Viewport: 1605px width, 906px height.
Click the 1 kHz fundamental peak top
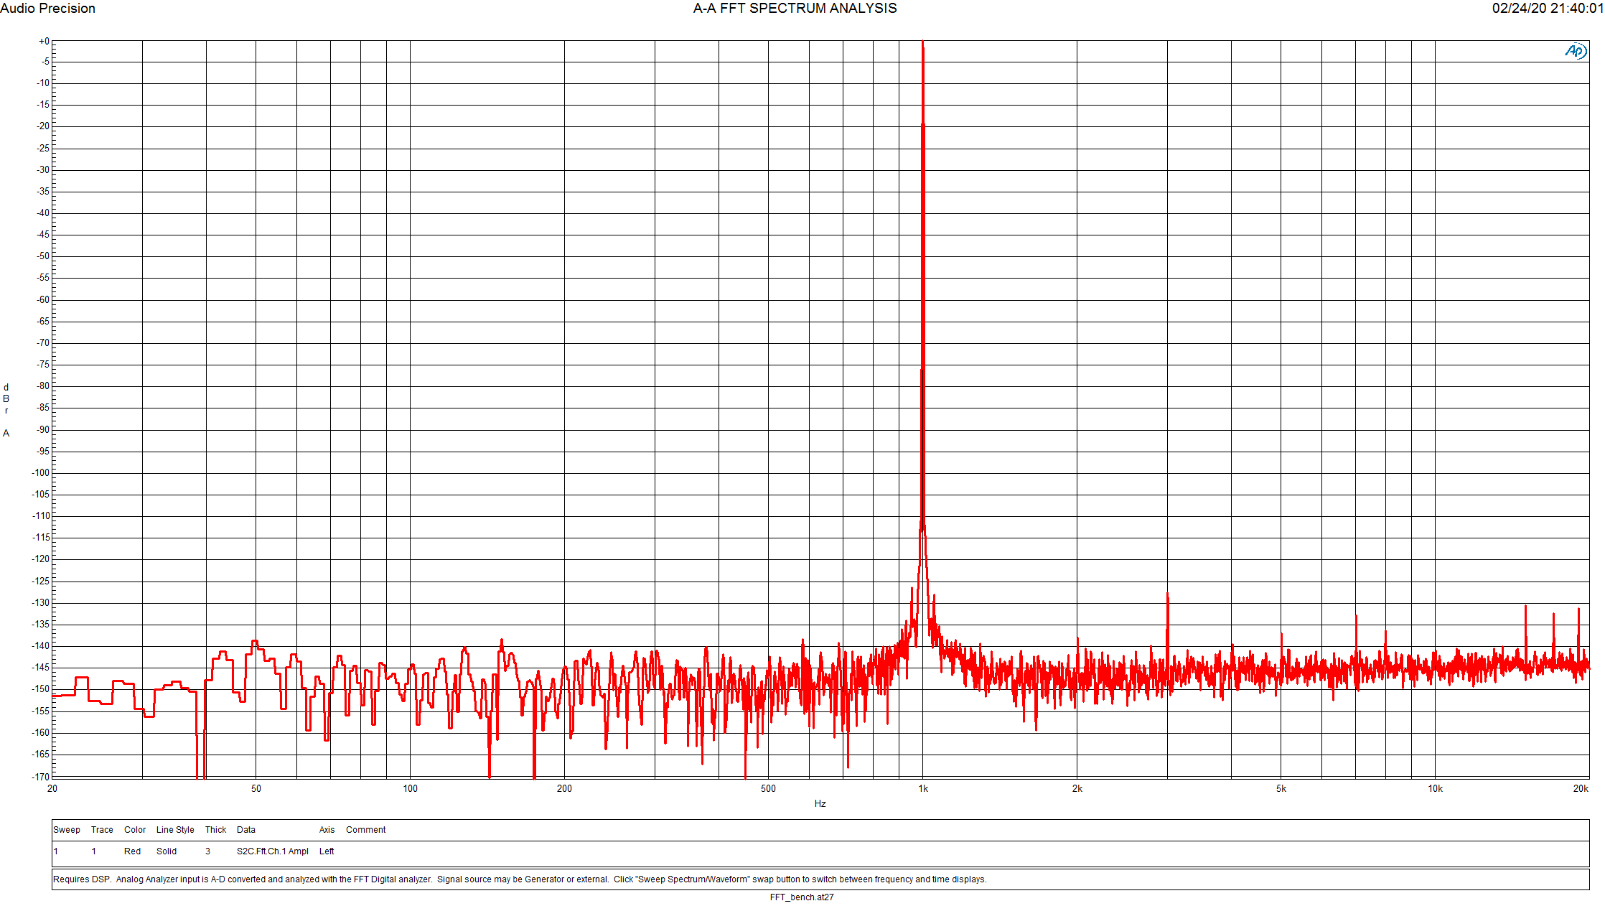pos(922,43)
